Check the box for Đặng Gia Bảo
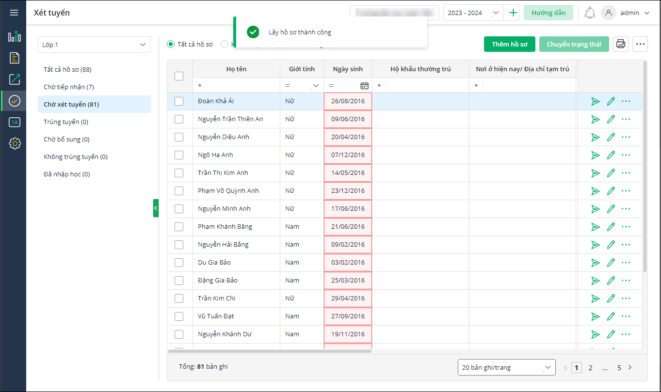This screenshot has width=661, height=392. (179, 281)
